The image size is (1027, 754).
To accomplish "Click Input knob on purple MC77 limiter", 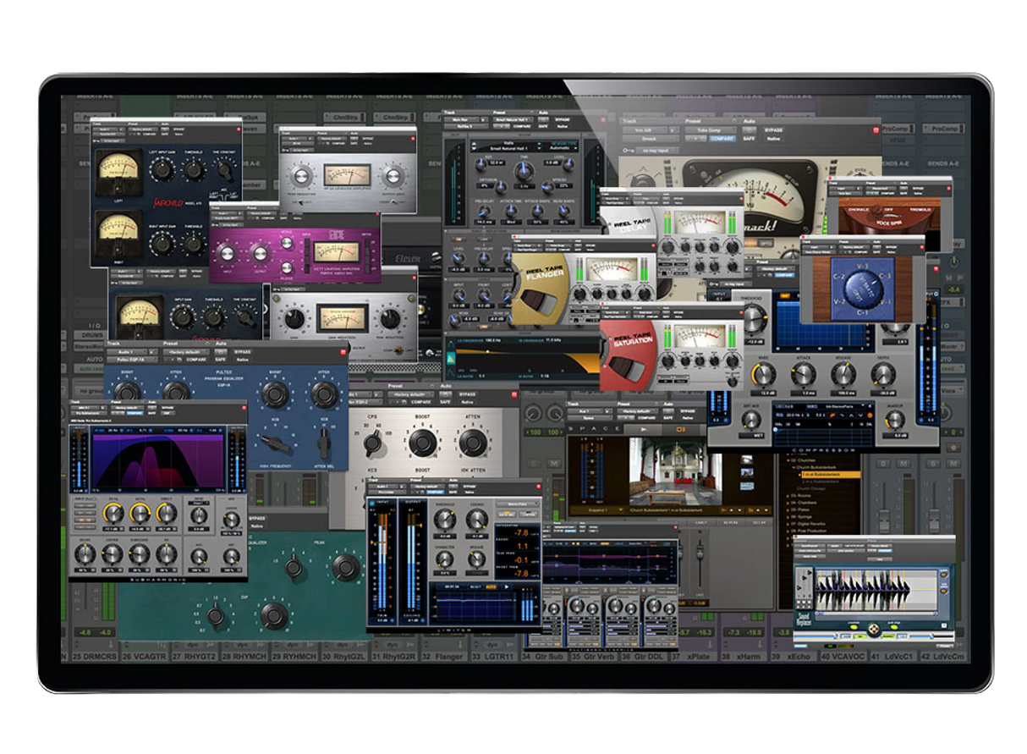I will pyautogui.click(x=227, y=254).
